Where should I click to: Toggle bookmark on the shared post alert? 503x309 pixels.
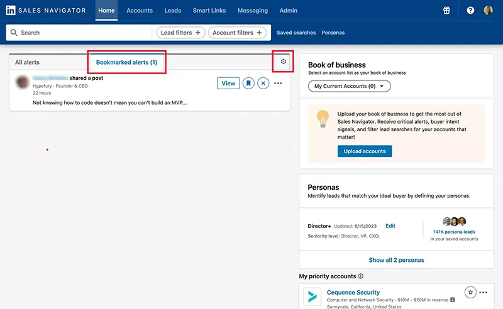click(x=248, y=83)
